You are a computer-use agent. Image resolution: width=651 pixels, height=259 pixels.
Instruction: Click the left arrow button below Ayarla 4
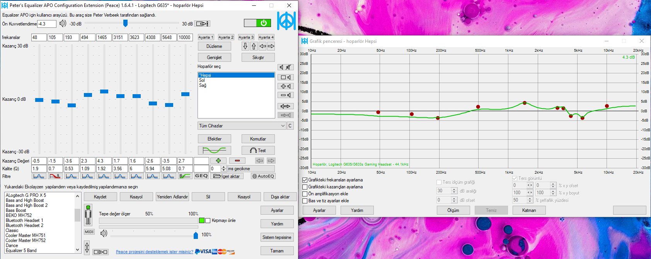click(x=262, y=46)
